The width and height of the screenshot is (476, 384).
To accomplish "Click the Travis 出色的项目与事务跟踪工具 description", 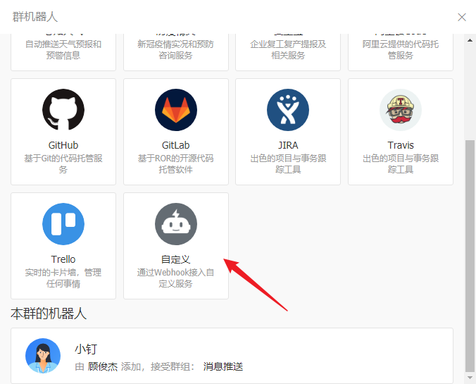I will (401, 163).
